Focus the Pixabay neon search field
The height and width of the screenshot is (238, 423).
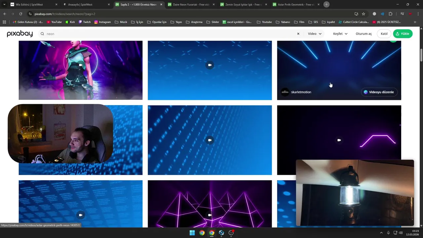(x=170, y=34)
